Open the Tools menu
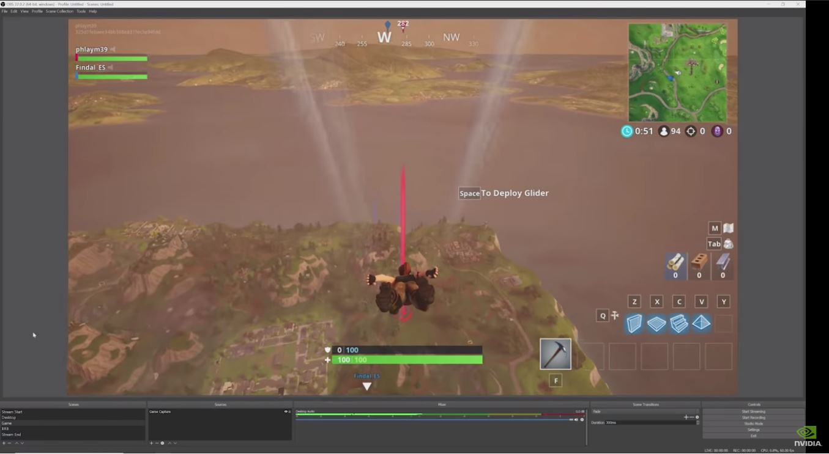 [81, 11]
